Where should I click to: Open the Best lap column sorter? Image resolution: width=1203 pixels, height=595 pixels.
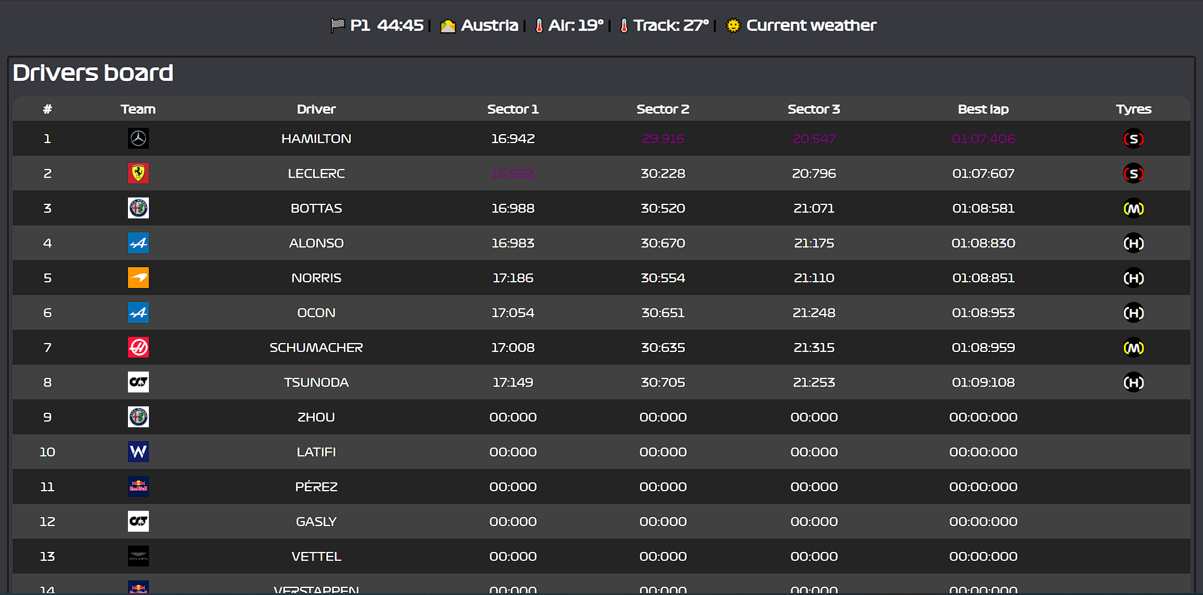click(x=983, y=108)
